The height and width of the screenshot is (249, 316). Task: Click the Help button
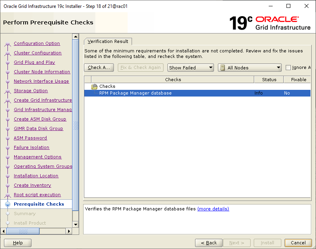(x=18, y=243)
